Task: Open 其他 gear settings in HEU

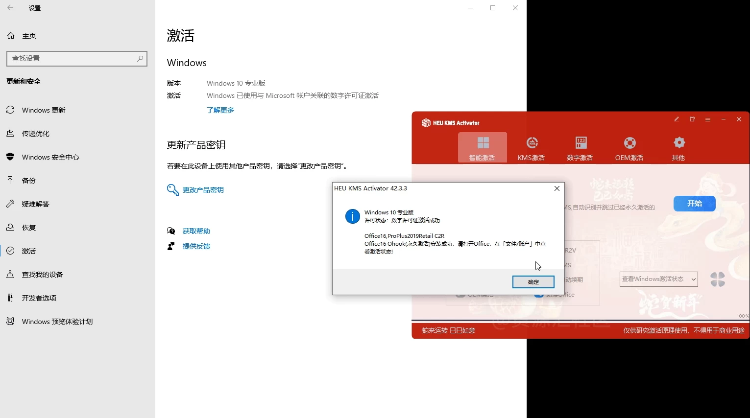Action: tap(678, 143)
